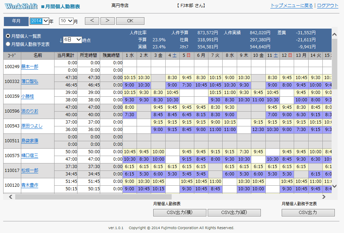The image size is (344, 233).
Task: Click the 23.4% actual ratio
Action: 159,47
